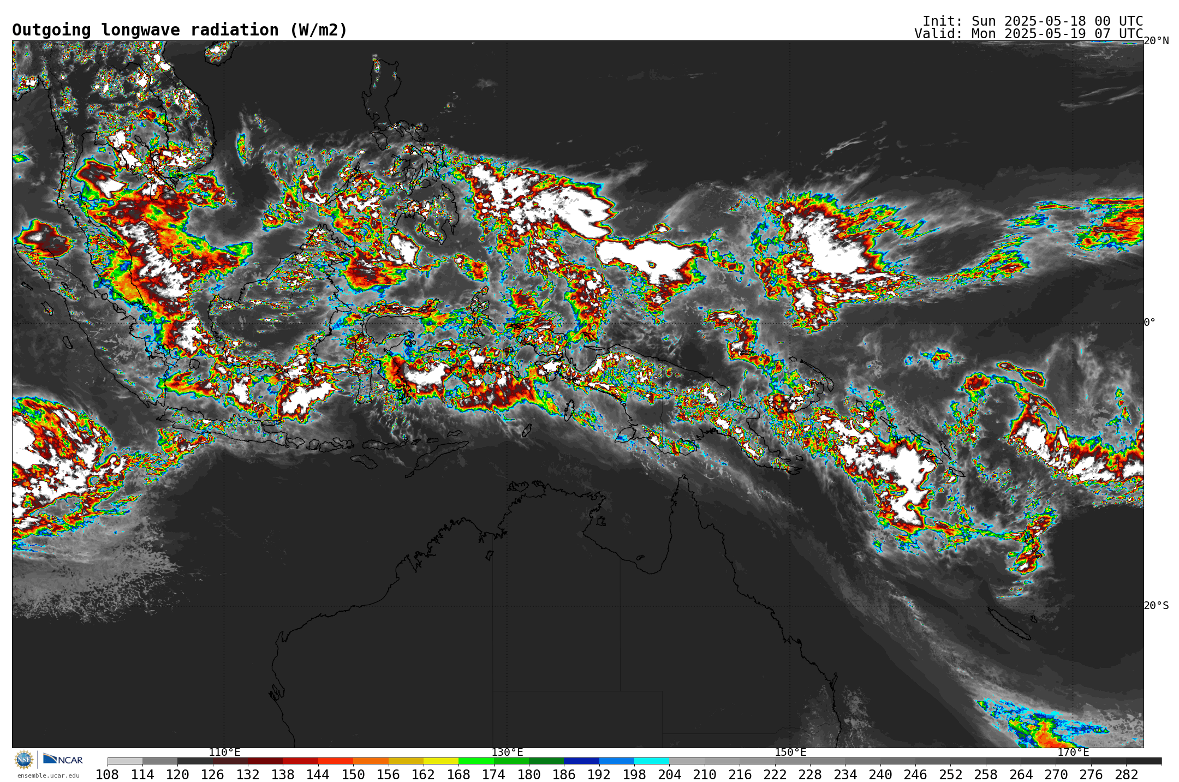Click the colorbar value label 258

(986, 774)
